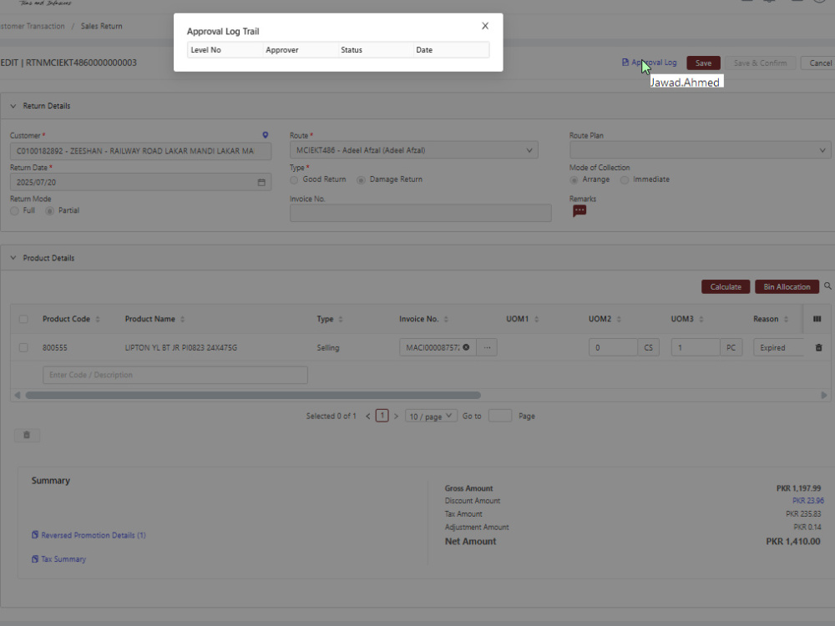Select Partial return mode
835x626 pixels.
coord(49,211)
